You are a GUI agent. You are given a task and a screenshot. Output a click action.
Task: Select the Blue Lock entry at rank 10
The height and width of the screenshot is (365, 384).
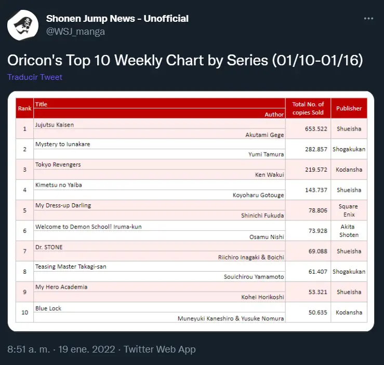(x=48, y=308)
